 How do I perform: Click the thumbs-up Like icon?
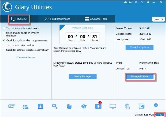(126, 2)
